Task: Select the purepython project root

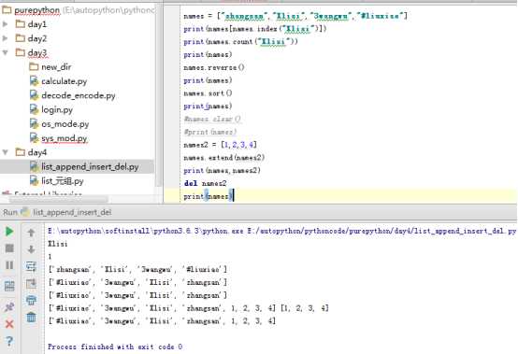Action: [x=36, y=10]
